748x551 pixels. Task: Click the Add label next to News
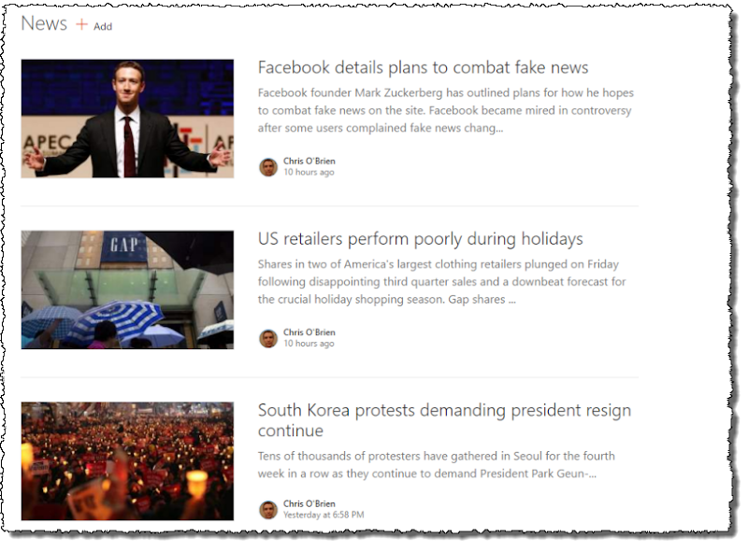tap(103, 27)
